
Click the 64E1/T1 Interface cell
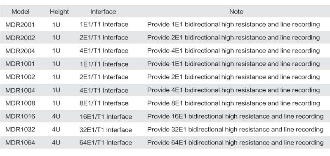click(106, 142)
